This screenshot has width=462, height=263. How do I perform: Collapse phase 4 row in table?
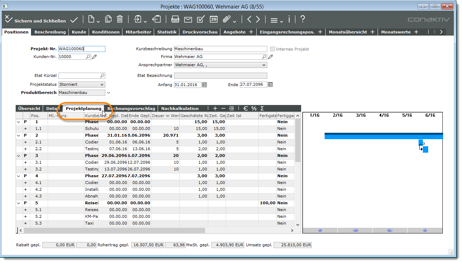tap(19, 176)
